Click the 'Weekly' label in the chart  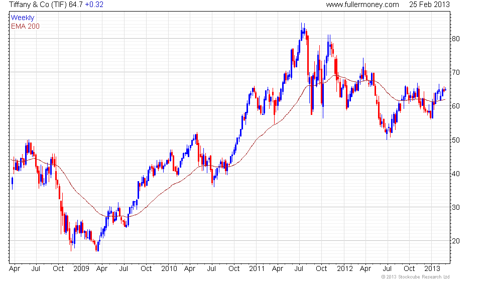click(23, 18)
